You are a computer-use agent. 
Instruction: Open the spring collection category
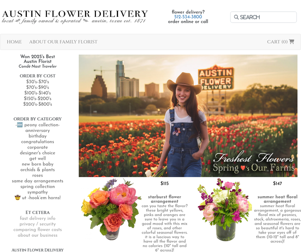38,186
